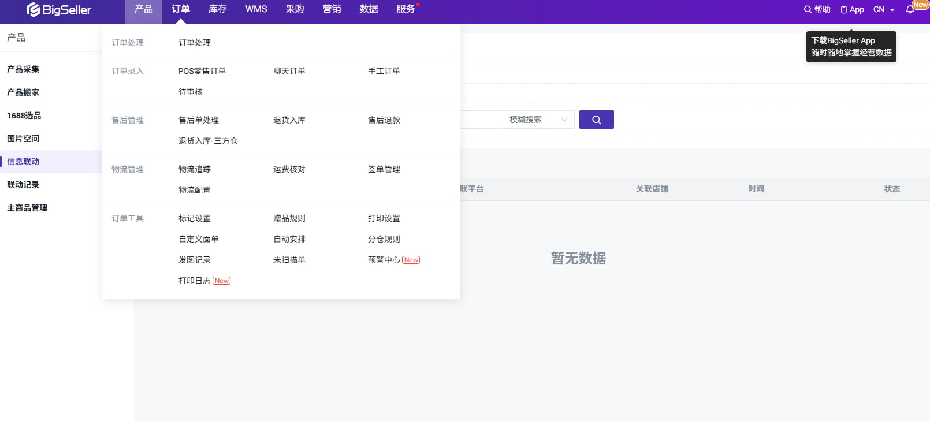Viewport: 930px width, 421px height.
Task: Click the BigSeller logo
Action: (59, 10)
